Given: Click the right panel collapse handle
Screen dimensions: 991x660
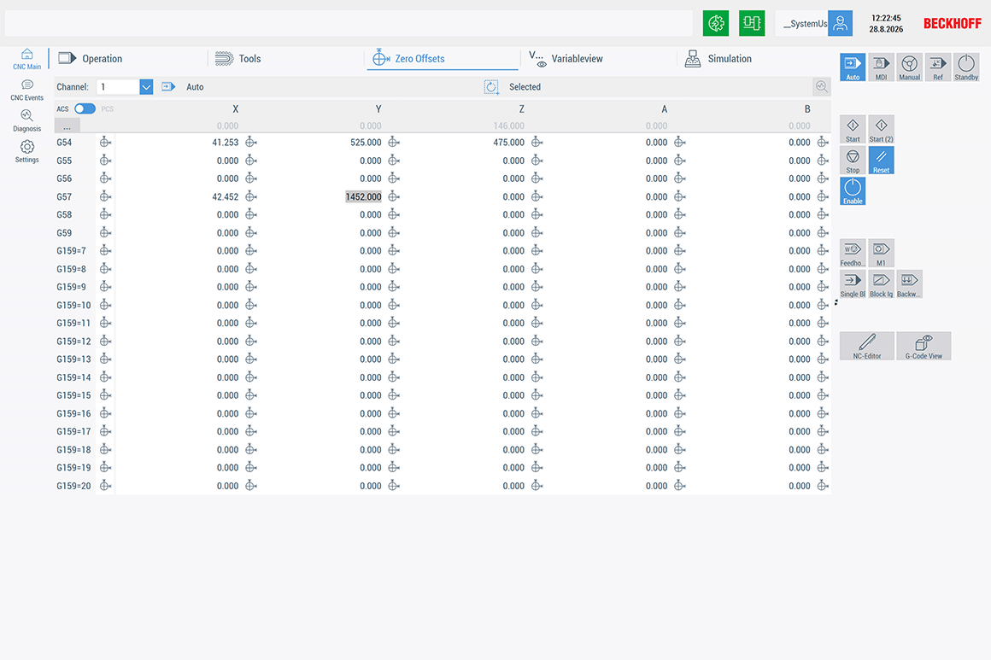Looking at the screenshot, I should (x=836, y=302).
